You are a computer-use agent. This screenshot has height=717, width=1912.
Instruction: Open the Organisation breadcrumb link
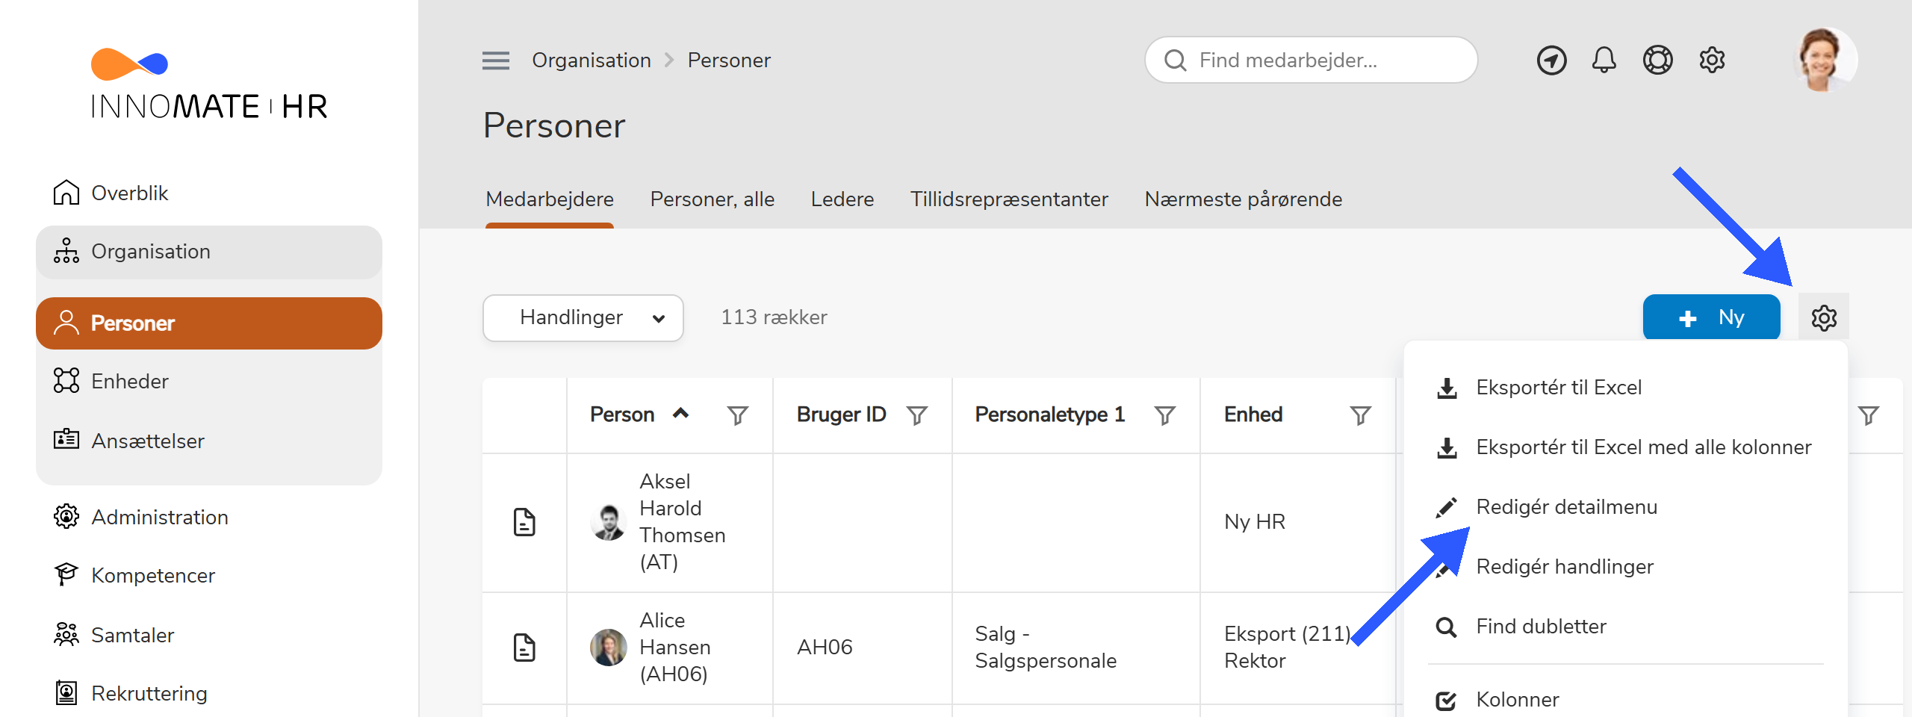coord(592,60)
